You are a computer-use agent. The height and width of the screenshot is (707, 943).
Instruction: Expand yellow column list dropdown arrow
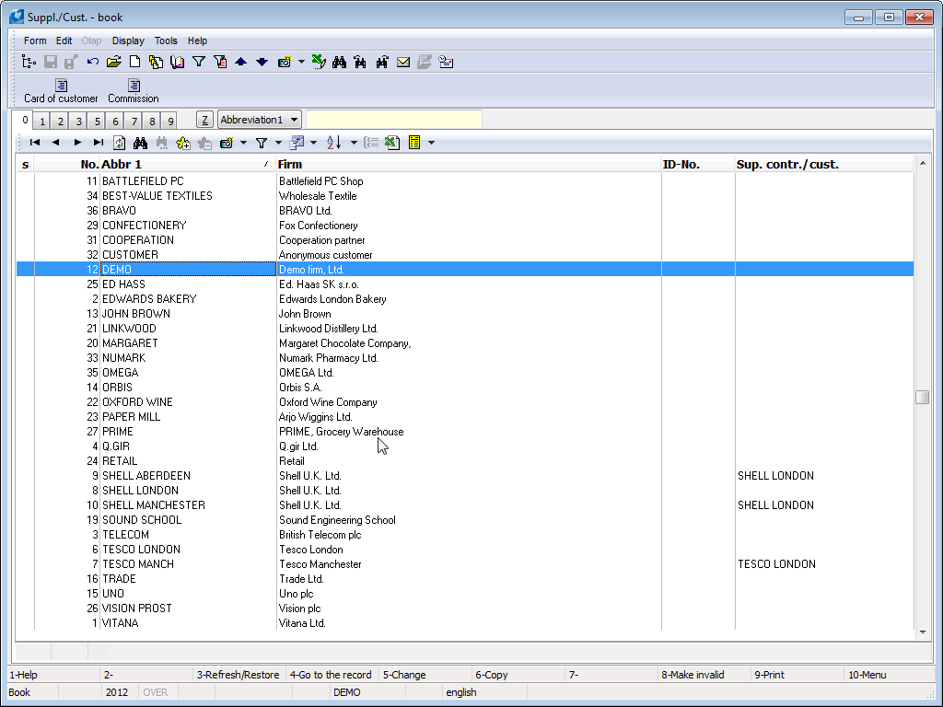point(431,143)
